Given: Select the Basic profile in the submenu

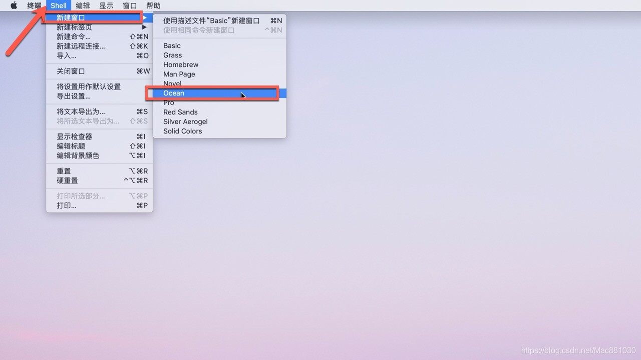Looking at the screenshot, I should [x=219, y=45].
